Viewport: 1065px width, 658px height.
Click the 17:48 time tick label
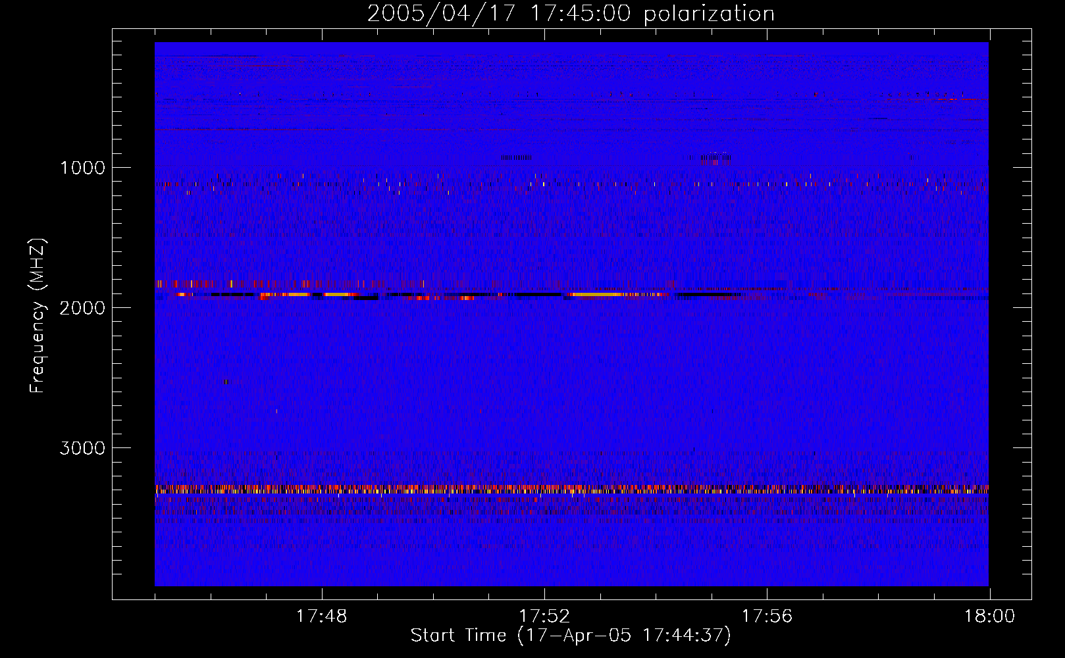tap(321, 617)
